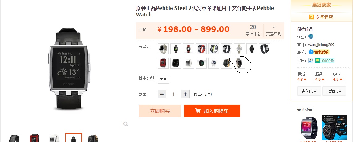Pick the round white-face watch variant
Viewport: 353px width, 142px height.
click(x=239, y=49)
